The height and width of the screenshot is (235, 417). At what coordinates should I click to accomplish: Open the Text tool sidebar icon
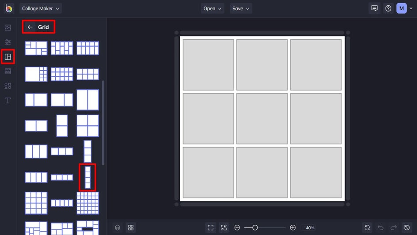pos(8,100)
